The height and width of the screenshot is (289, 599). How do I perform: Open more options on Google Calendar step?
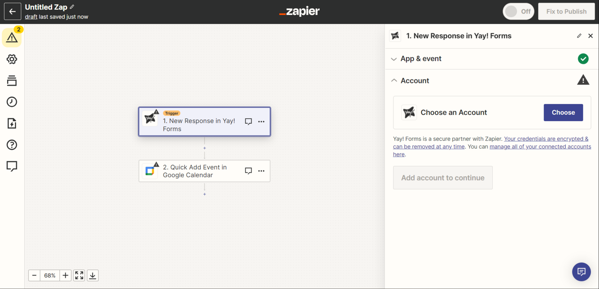pos(261,171)
